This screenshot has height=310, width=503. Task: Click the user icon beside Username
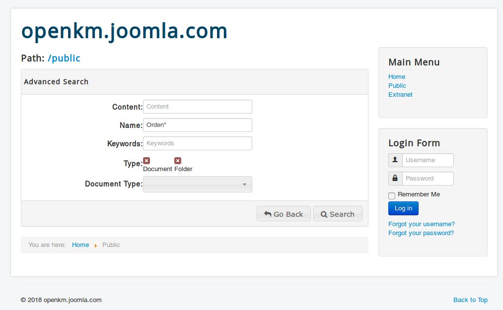[x=395, y=160]
